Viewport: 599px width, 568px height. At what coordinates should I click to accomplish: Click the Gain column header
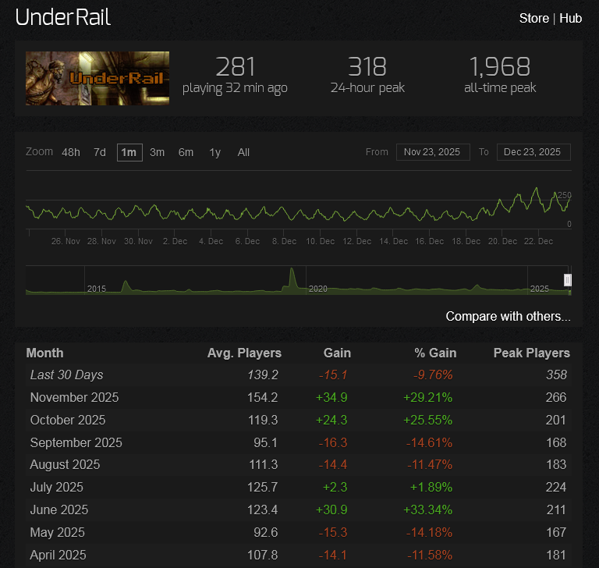337,353
